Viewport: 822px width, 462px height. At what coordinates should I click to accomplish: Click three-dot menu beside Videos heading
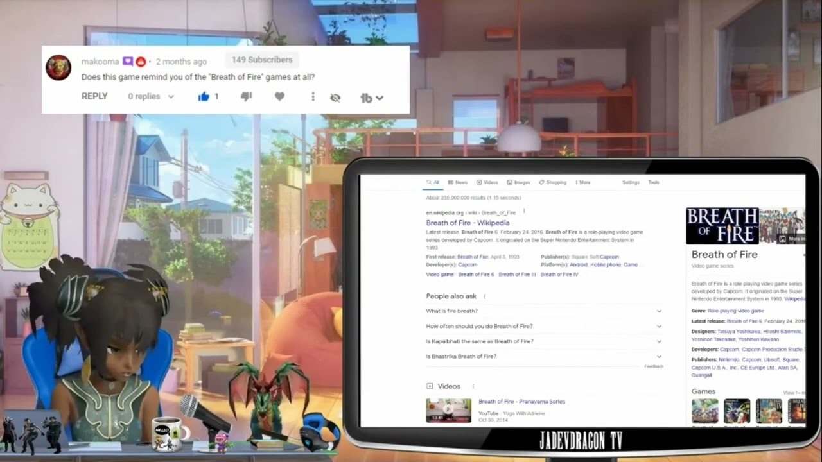473,386
